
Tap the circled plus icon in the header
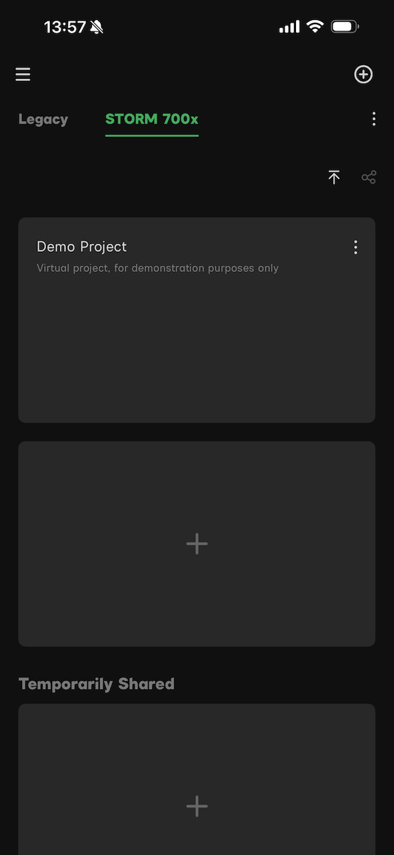[363, 74]
